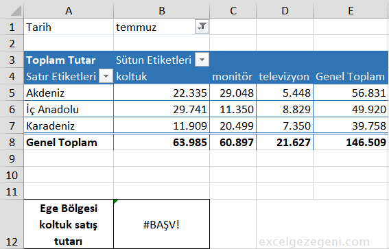
Task: Click the İç Anadolu row label
Action: (x=69, y=109)
